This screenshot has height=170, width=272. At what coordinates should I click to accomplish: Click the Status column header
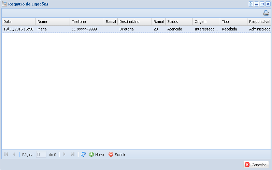(x=179, y=22)
